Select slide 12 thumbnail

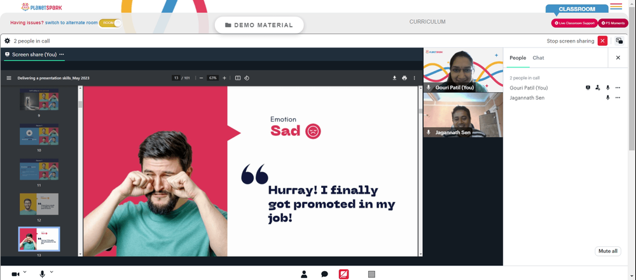39,204
